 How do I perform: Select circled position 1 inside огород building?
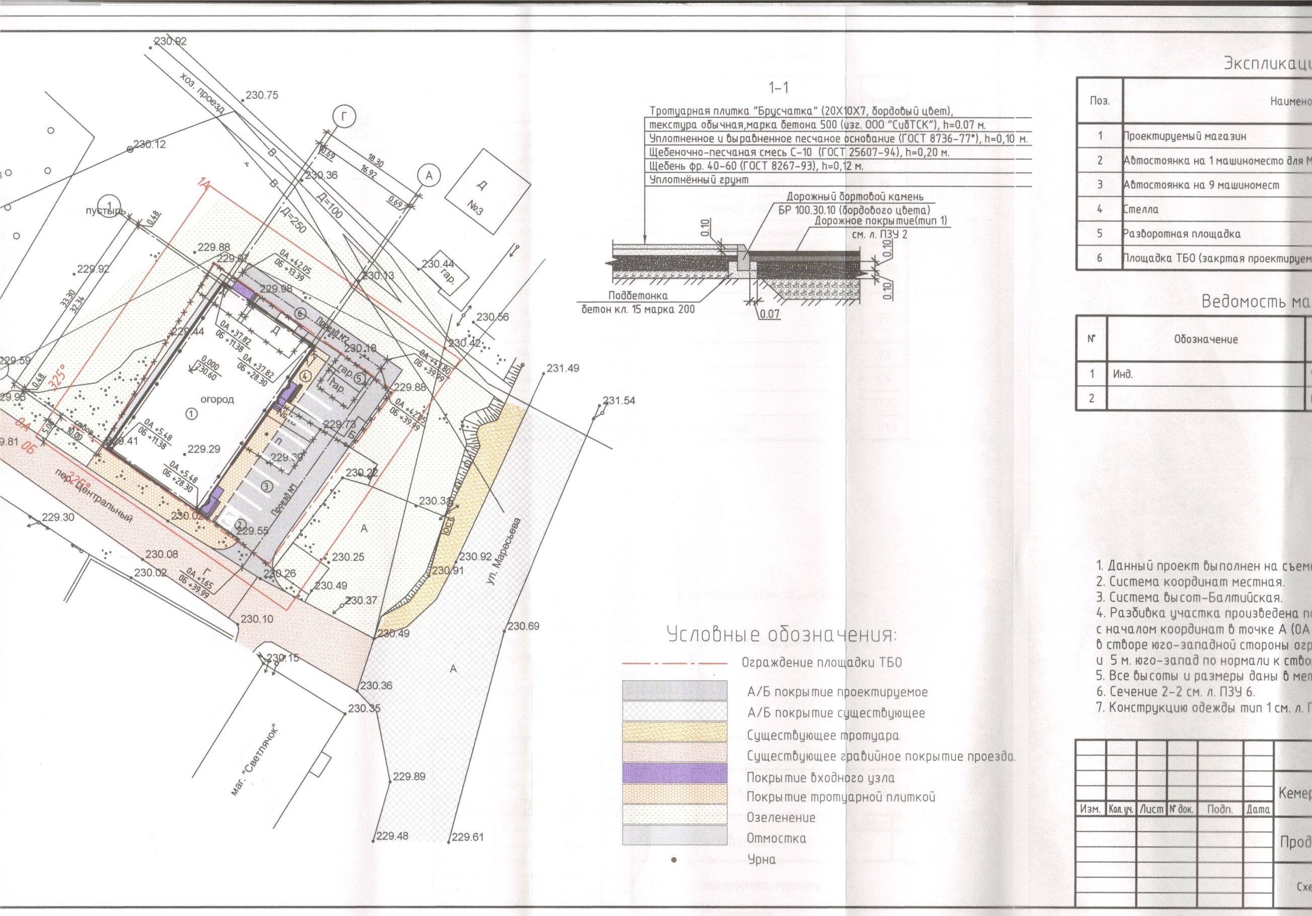click(x=191, y=413)
